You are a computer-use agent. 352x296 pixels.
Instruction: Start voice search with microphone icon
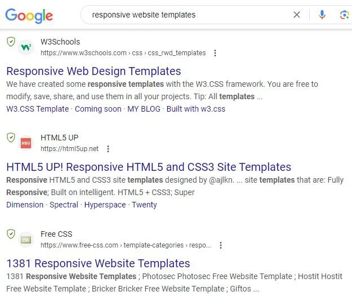(x=322, y=15)
